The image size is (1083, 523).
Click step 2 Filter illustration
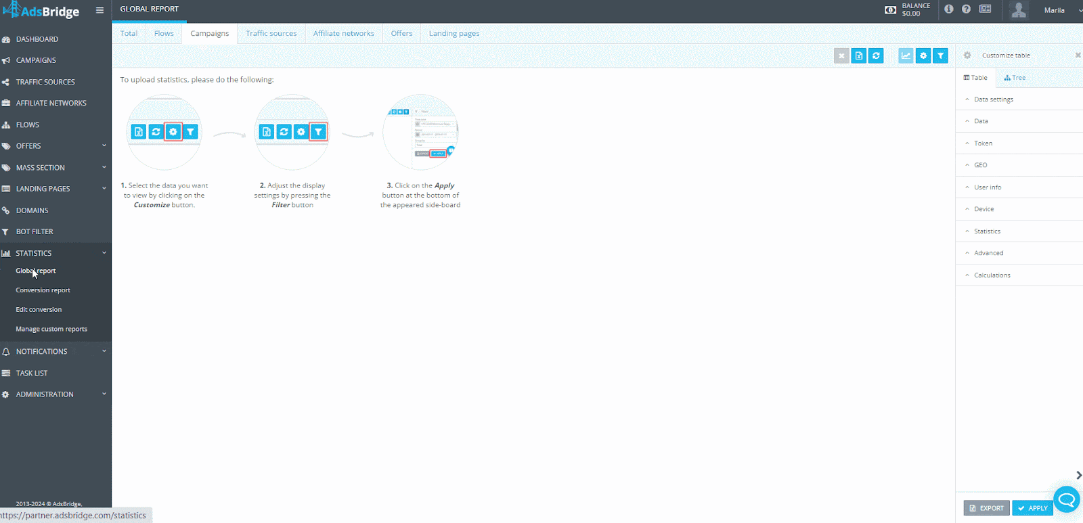click(x=292, y=132)
